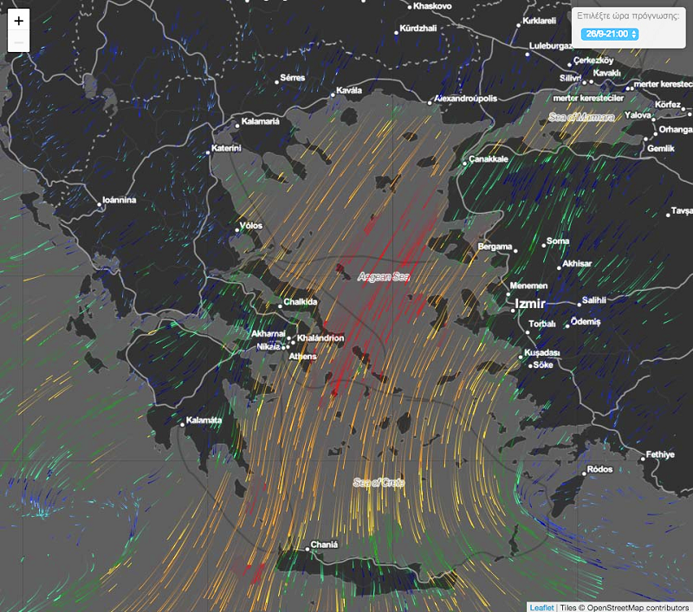
Task: Zoom out with the minus button
Action: coord(19,43)
